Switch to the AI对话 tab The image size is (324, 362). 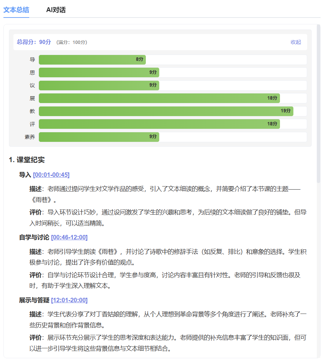click(x=56, y=10)
